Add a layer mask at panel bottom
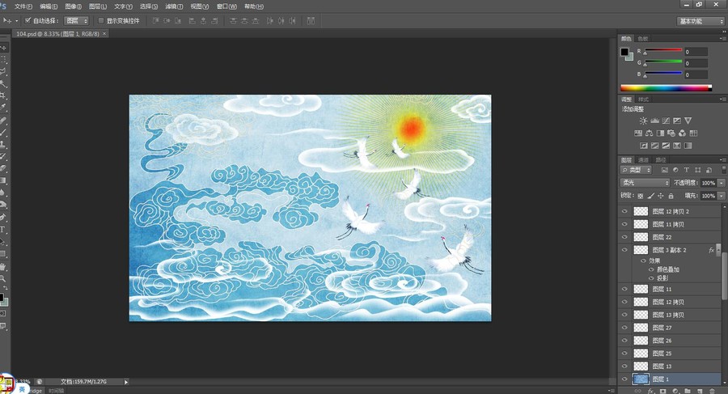 pos(663,392)
